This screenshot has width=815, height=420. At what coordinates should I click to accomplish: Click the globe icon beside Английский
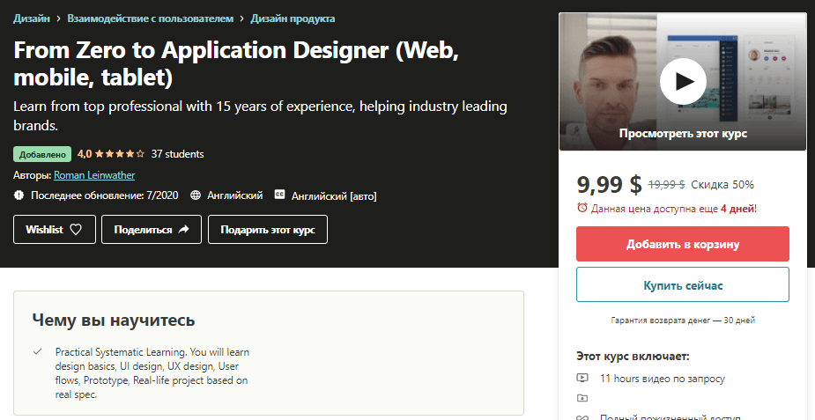[x=196, y=195]
